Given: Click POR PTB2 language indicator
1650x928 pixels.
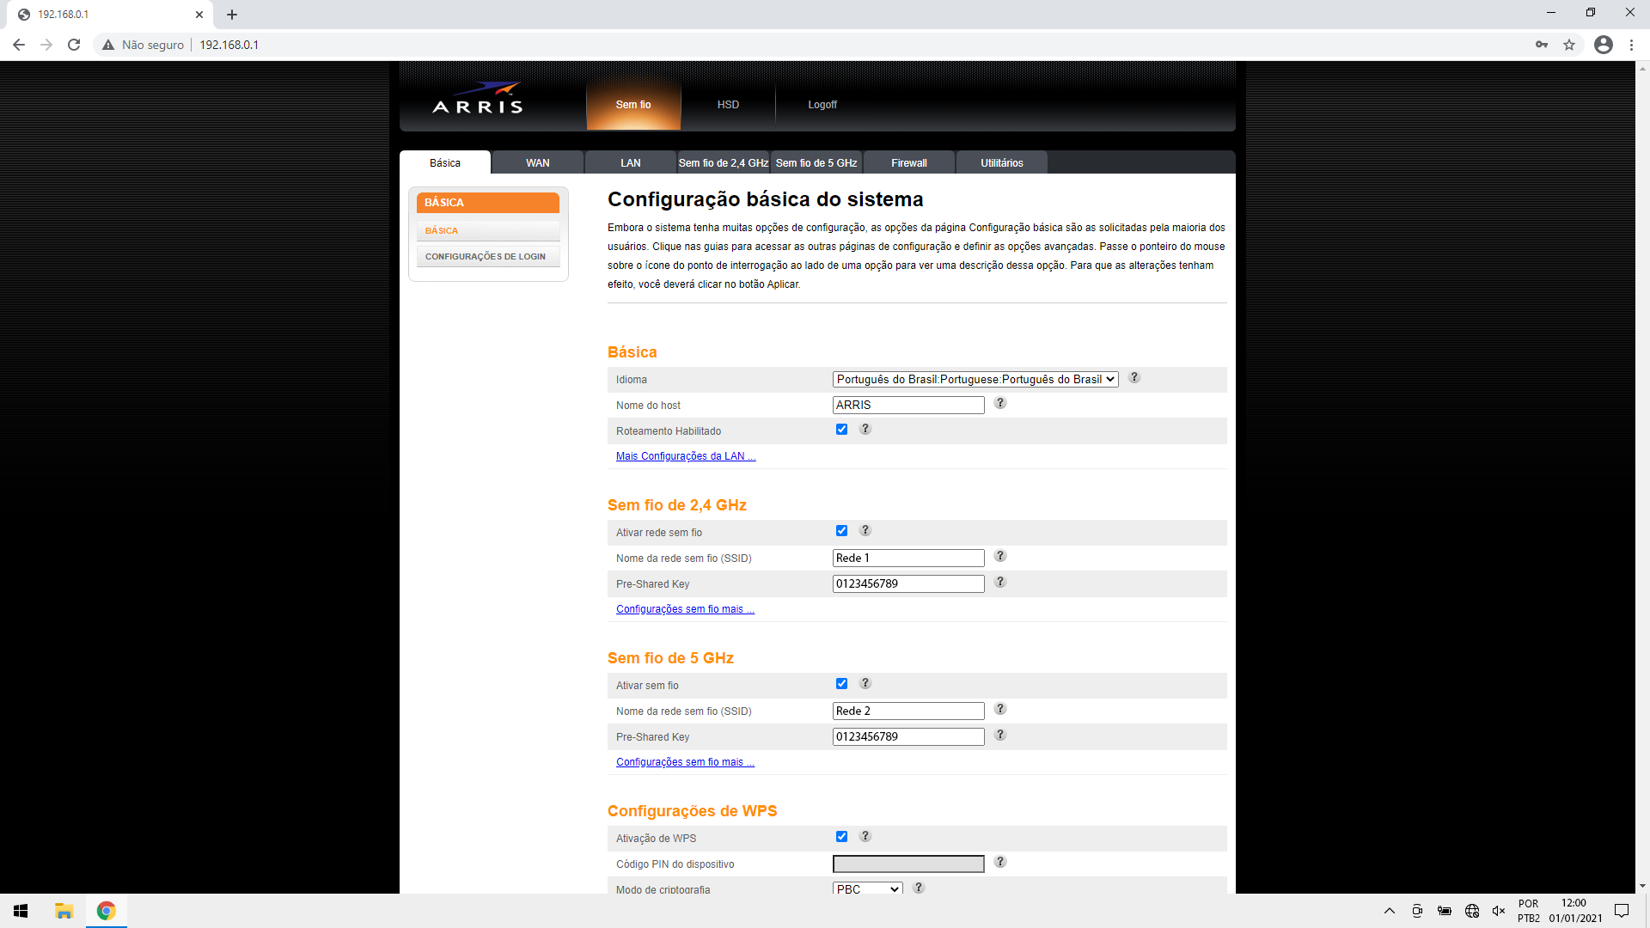Looking at the screenshot, I should click(1529, 911).
